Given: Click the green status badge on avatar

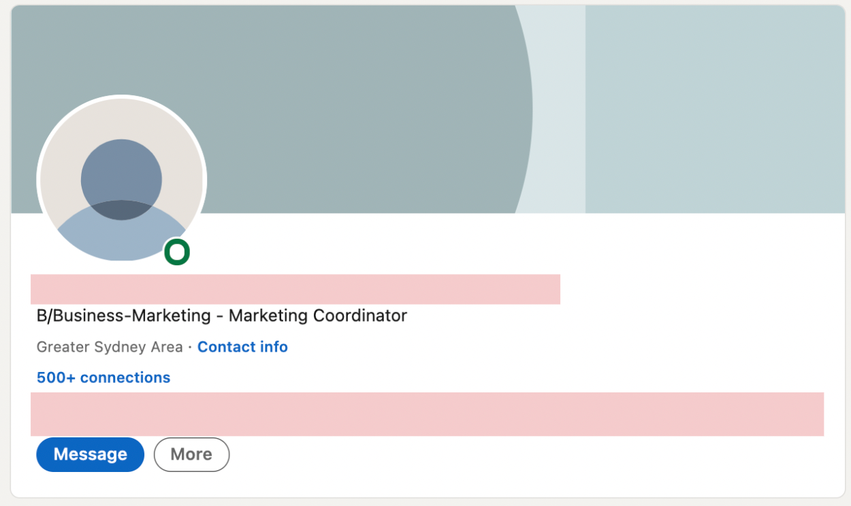Looking at the screenshot, I should (x=177, y=252).
